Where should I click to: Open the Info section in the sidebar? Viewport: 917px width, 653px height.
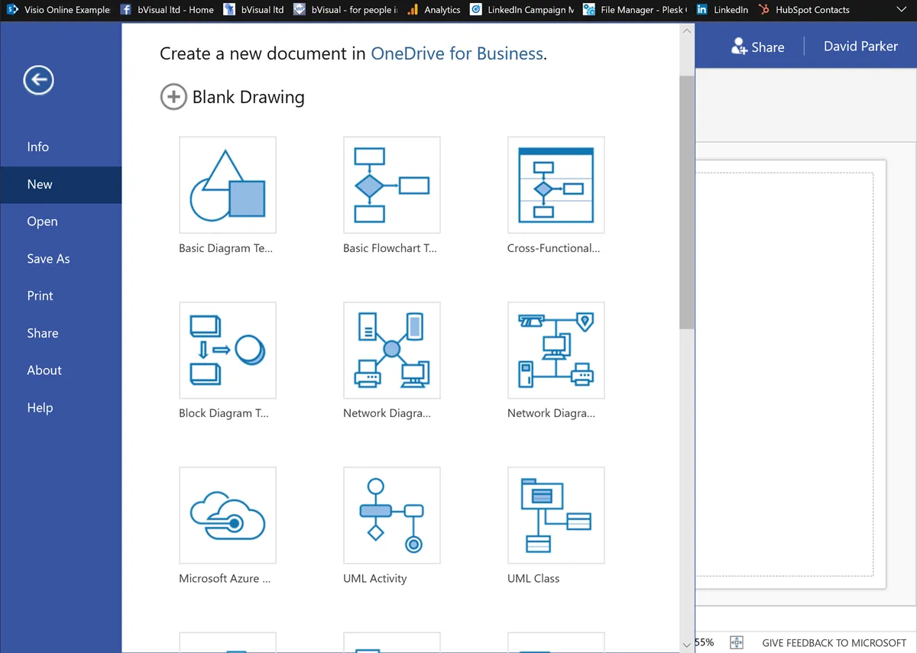[x=37, y=147]
